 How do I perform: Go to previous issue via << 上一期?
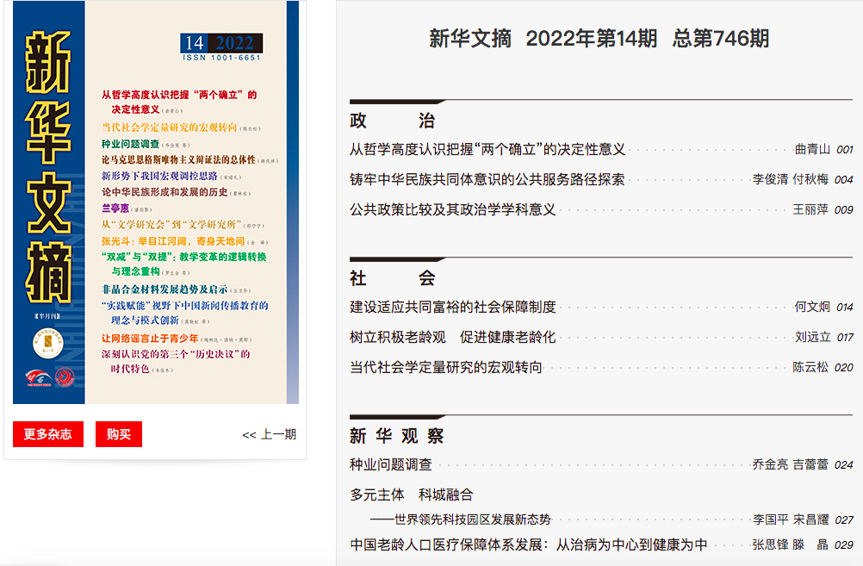click(x=269, y=434)
